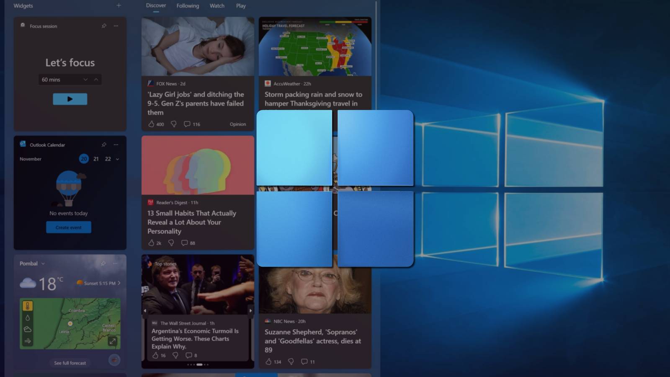Open more options on the Outlook Calendar widget
The image size is (670, 377).
[x=116, y=145]
